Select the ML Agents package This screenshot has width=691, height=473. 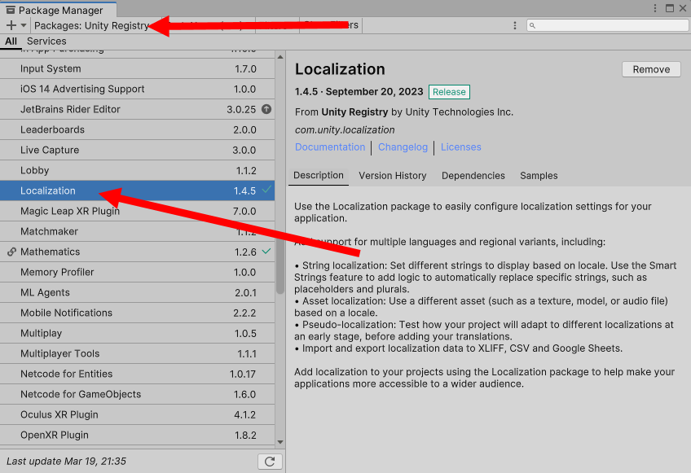[x=137, y=292]
